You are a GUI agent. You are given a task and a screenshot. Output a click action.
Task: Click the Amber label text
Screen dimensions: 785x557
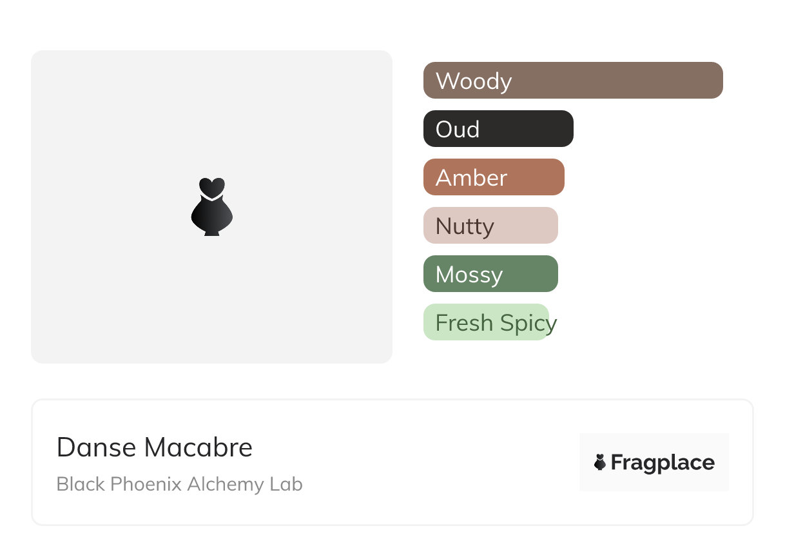click(x=471, y=178)
